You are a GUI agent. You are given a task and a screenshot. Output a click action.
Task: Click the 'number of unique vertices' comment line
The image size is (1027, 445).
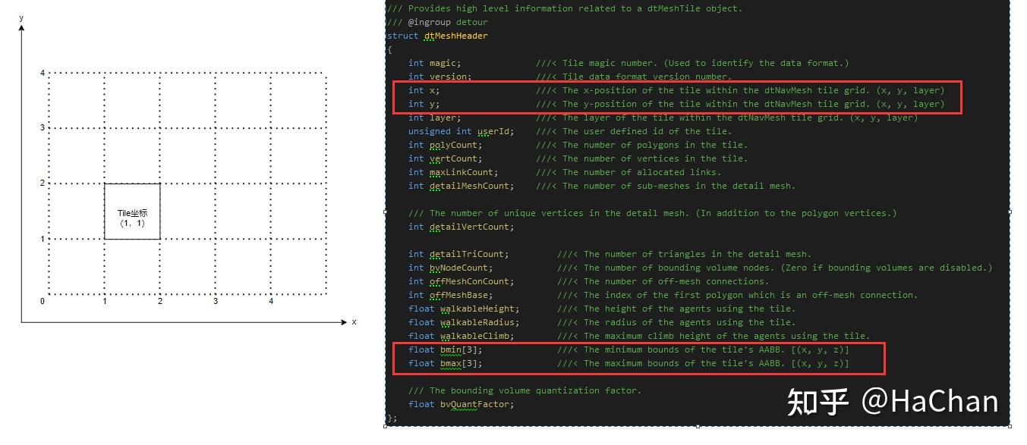[652, 213]
